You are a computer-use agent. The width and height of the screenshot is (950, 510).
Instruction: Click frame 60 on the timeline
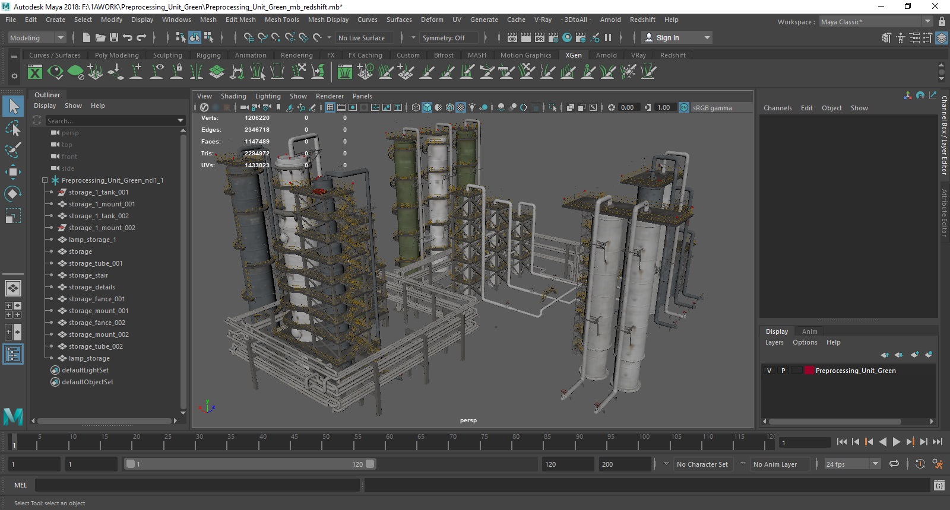[x=389, y=442]
